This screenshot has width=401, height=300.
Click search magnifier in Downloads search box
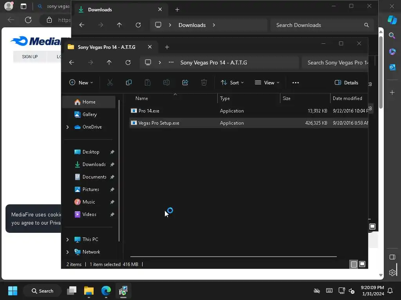tap(367, 25)
